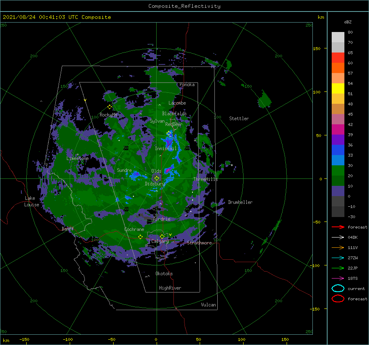Viewport: 369px width, 345px height.
Task: Select the purple 36-39 dBZ swatch
Action: pos(338,140)
